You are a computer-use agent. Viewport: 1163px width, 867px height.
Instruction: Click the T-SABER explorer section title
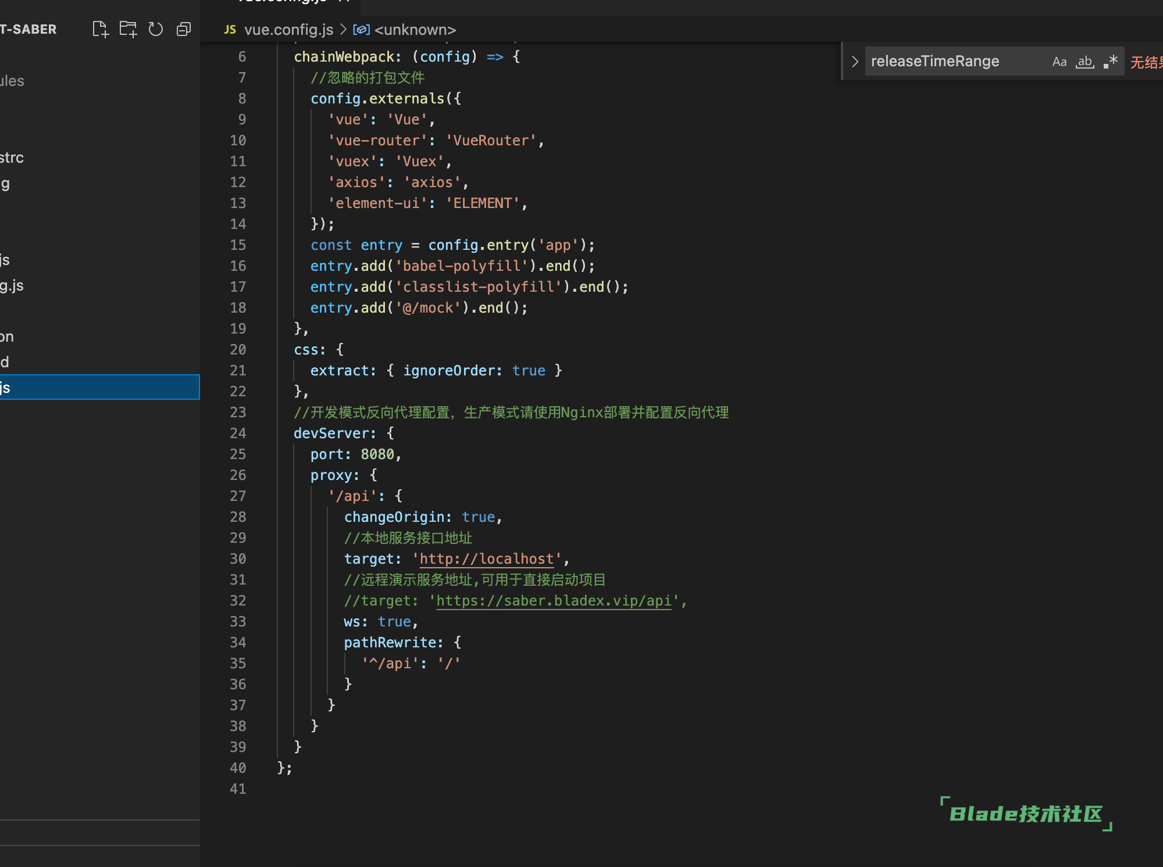pyautogui.click(x=28, y=29)
